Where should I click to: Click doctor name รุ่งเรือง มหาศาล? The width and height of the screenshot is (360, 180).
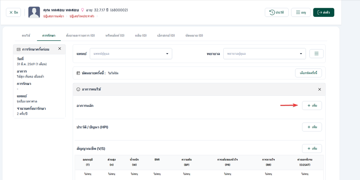tap(27, 101)
